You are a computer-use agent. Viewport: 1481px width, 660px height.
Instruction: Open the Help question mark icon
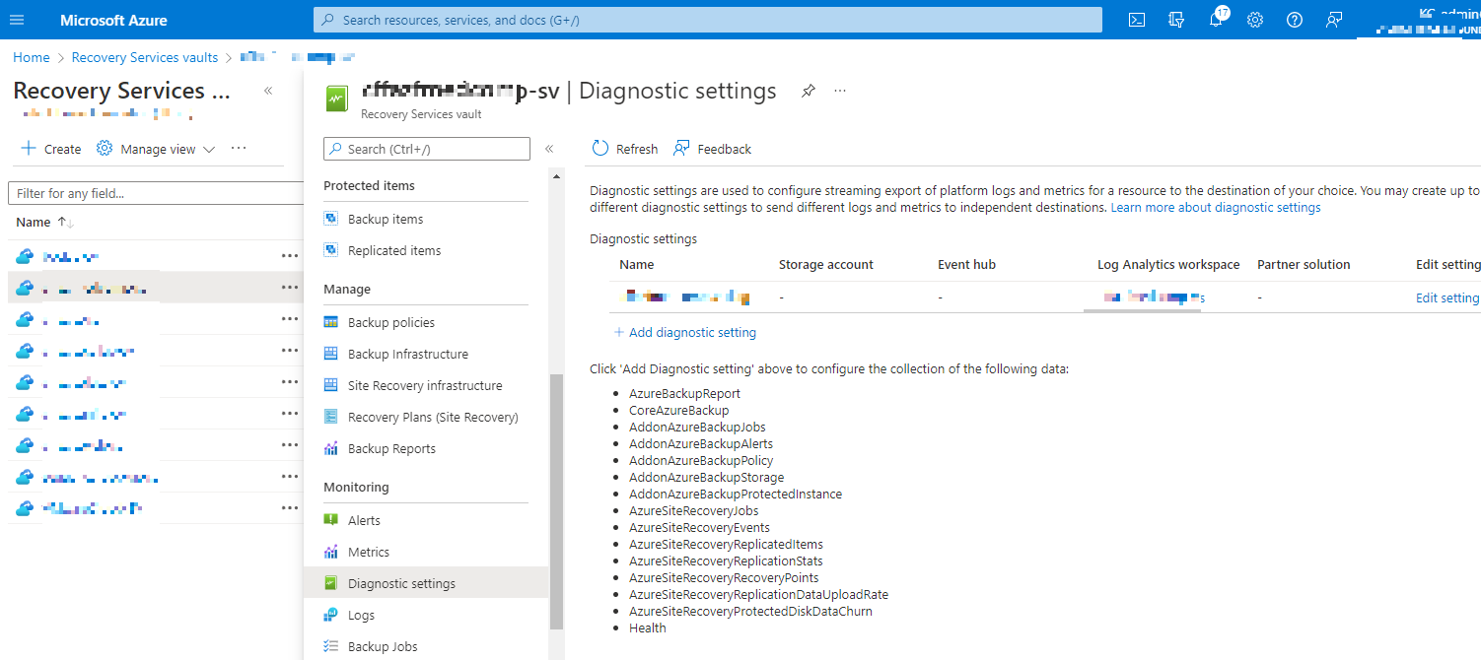click(x=1295, y=20)
